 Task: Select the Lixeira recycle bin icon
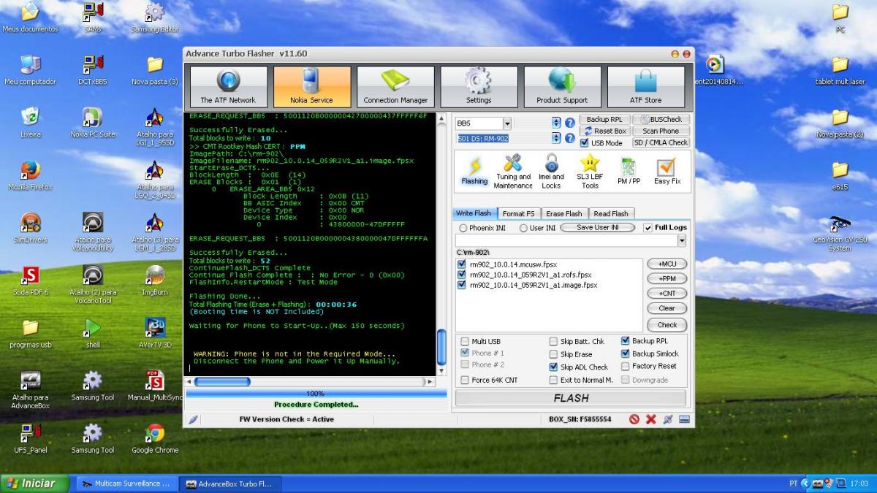click(x=30, y=123)
